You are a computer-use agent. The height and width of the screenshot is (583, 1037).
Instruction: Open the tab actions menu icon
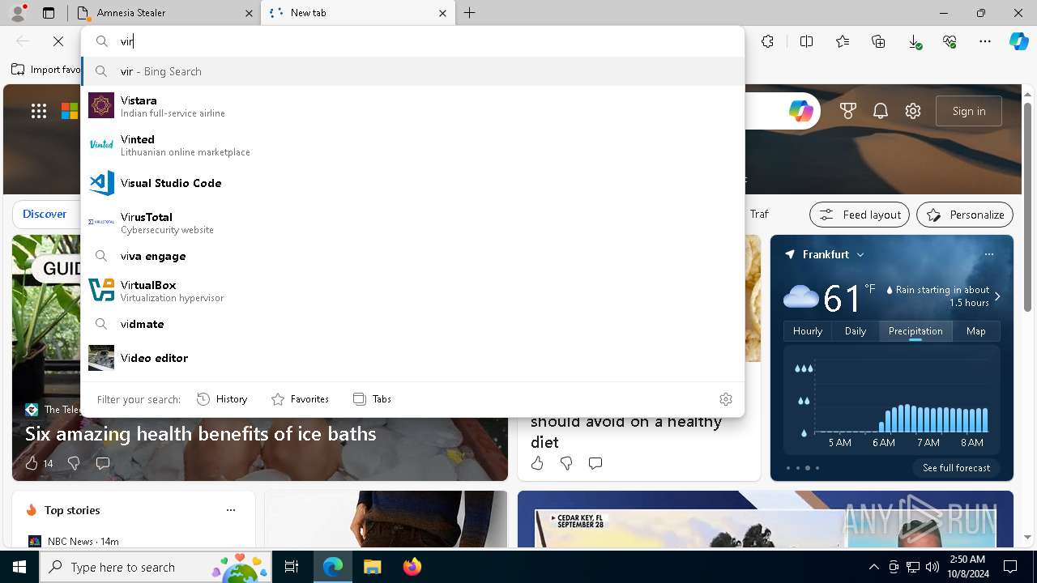(x=49, y=13)
